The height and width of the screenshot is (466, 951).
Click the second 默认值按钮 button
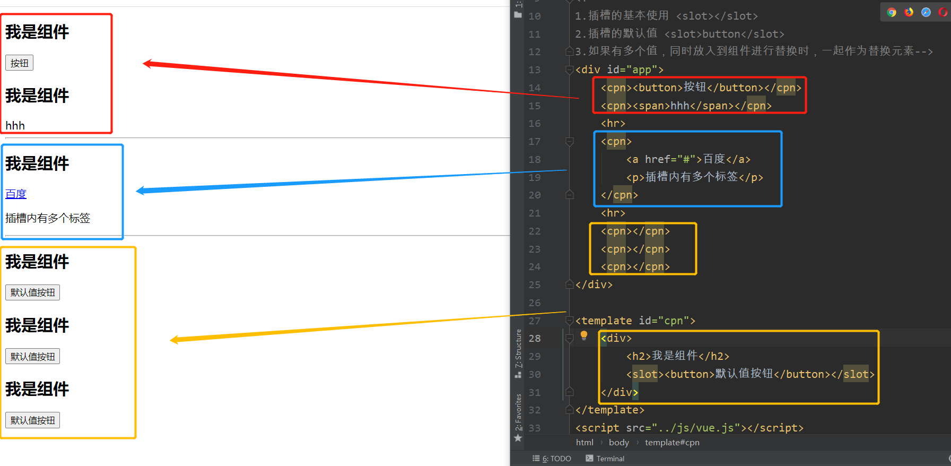[x=32, y=356]
